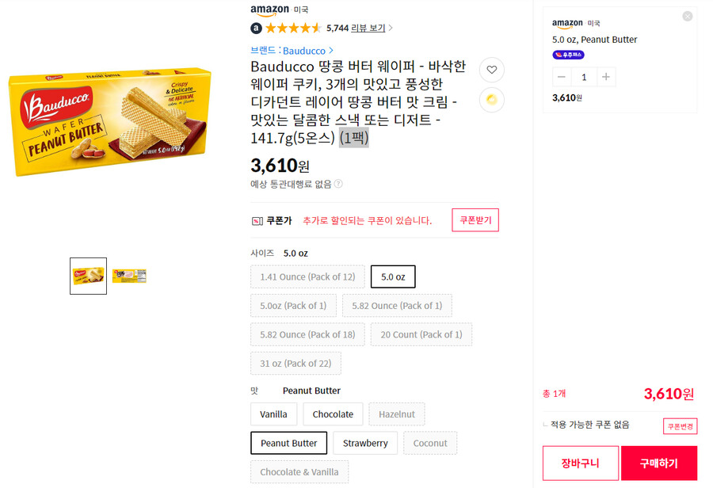Choose the 20 Count (Pack of 1) size
This screenshot has height=488, width=713.
click(421, 334)
